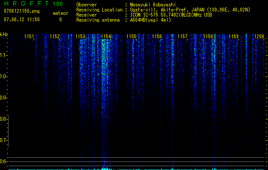Click the Receiver field label

86,15
